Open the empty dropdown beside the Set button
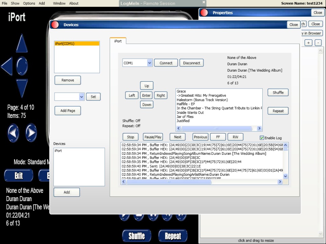Image resolution: width=326 pixels, height=244 pixels. coord(82,97)
